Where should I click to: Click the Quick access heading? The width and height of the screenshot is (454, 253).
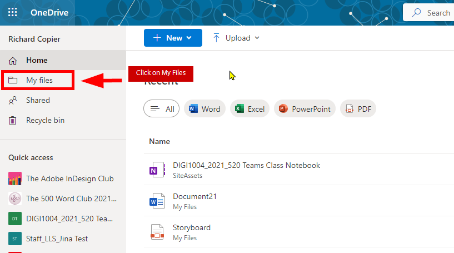tap(31, 157)
